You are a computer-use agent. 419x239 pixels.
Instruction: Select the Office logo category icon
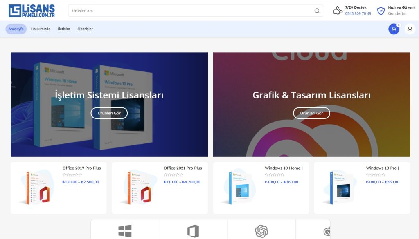[x=193, y=231]
